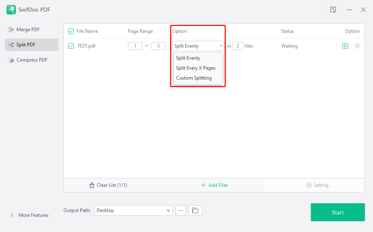373x232 pixels.
Task: Open the output folder icon
Action: click(195, 210)
